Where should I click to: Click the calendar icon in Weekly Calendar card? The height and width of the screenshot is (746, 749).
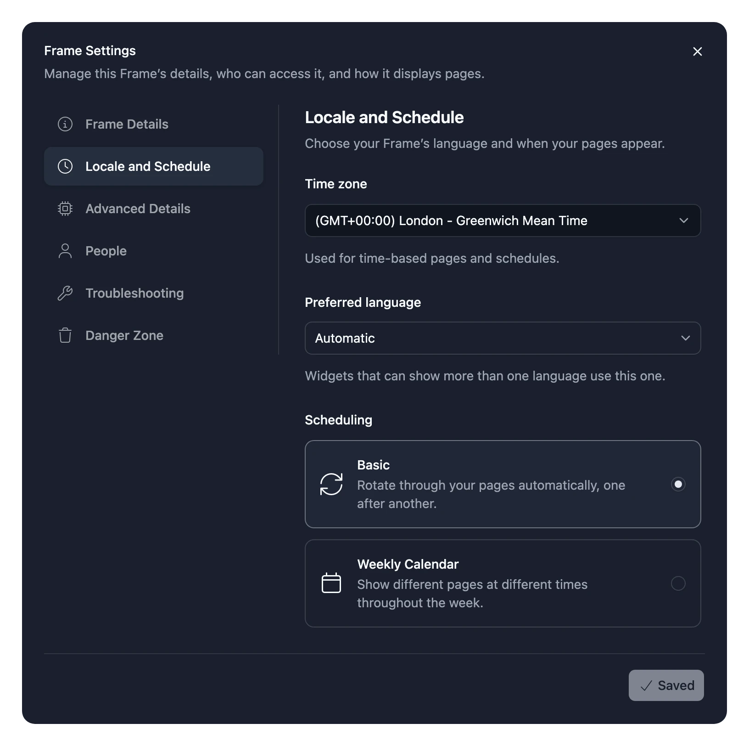(331, 583)
